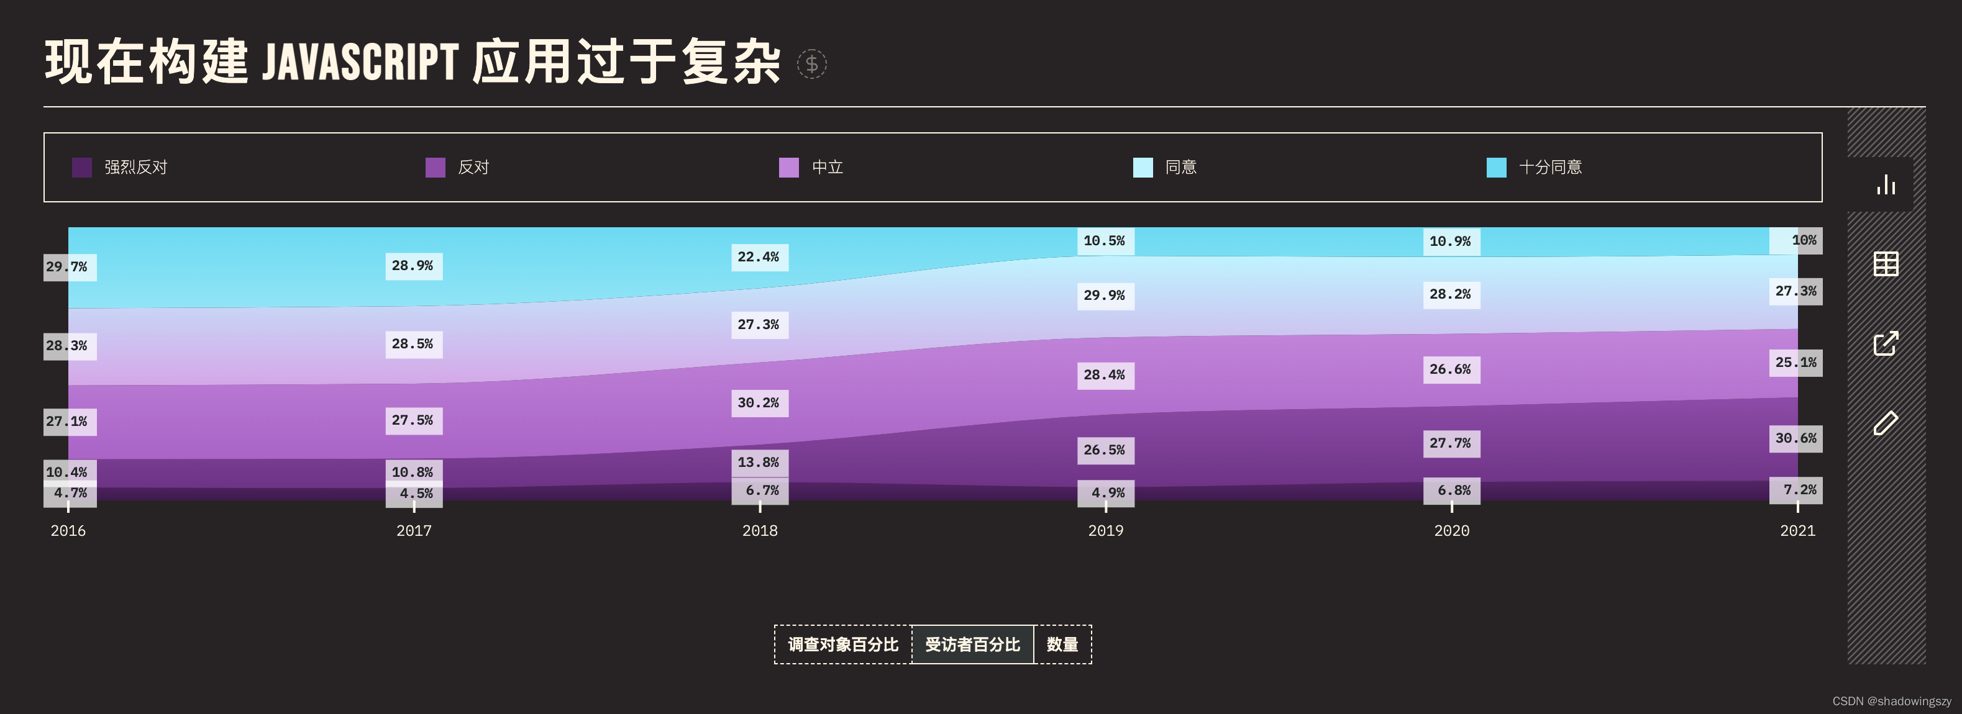Click the 10.5% data label for 2019
Screen dimensions: 1962x714
pos(1105,240)
